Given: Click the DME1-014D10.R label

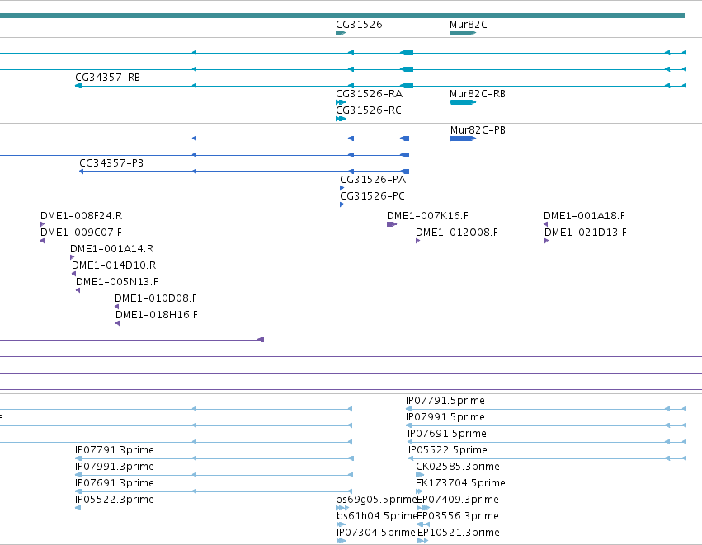Looking at the screenshot, I should click(x=114, y=265).
